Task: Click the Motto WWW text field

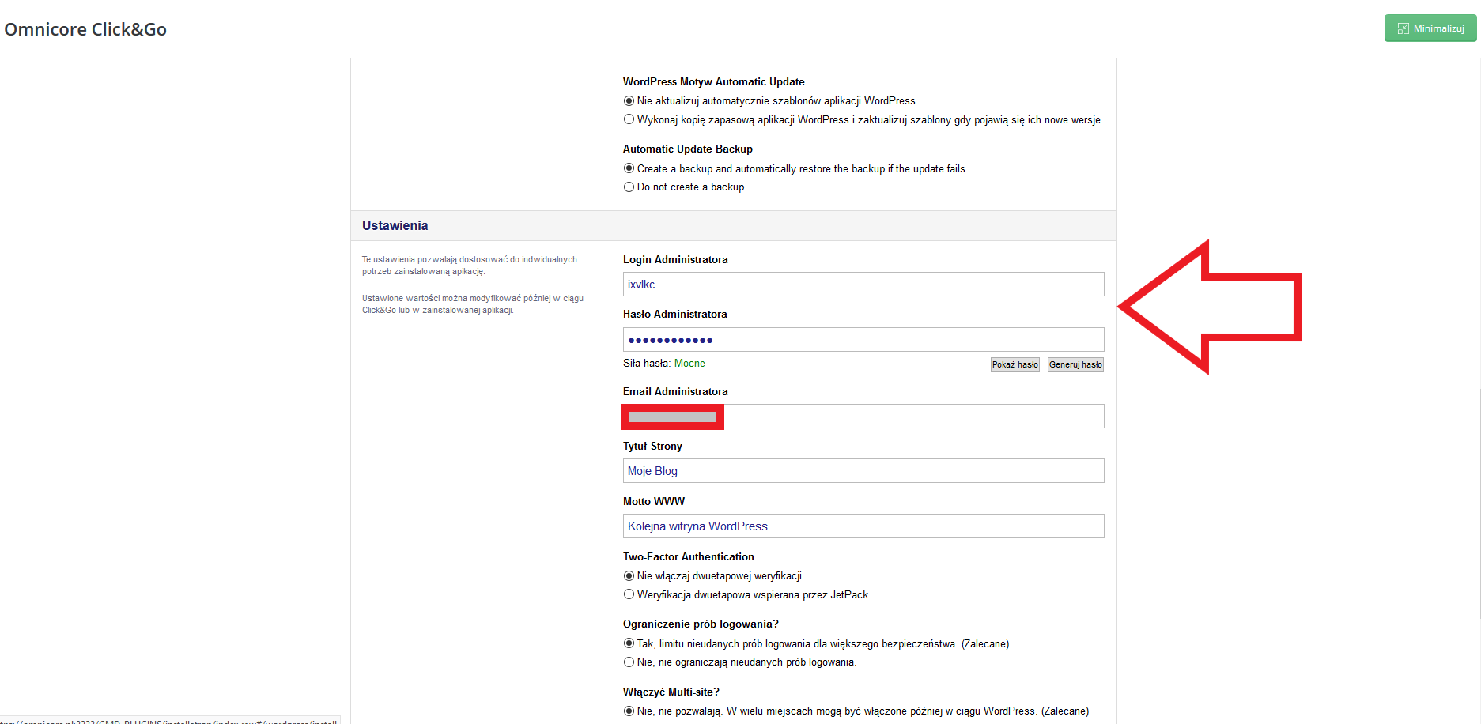Action: click(x=863, y=526)
